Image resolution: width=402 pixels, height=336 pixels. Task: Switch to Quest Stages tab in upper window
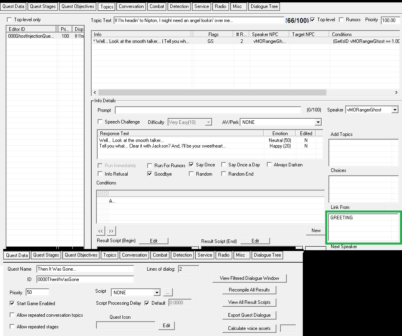tap(43, 6)
